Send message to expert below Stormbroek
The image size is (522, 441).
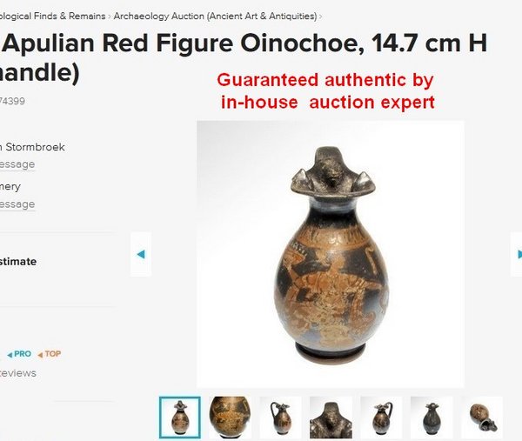[17, 164]
